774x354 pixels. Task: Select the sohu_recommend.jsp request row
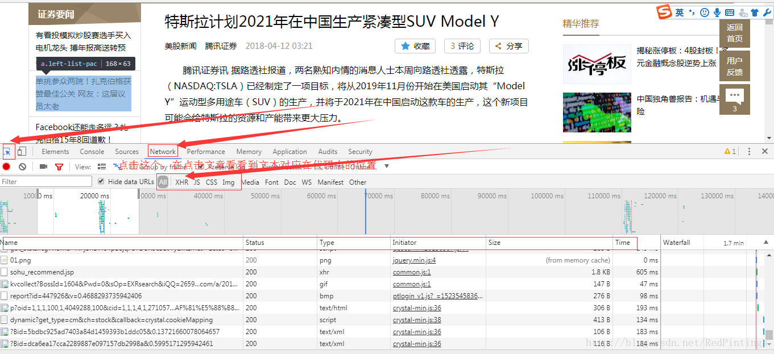[x=330, y=272]
